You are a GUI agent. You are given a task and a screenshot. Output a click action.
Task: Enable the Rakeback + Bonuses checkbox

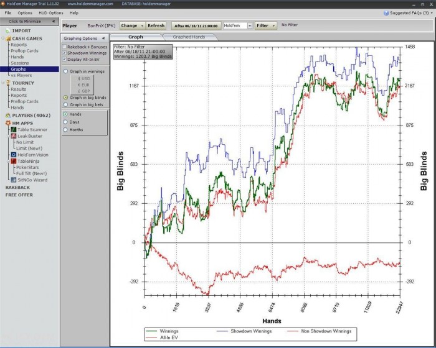click(65, 47)
